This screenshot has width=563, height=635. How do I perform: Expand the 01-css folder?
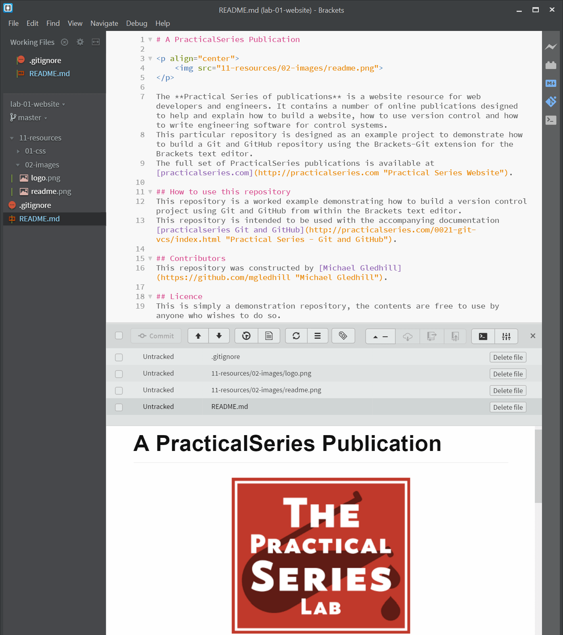(18, 151)
